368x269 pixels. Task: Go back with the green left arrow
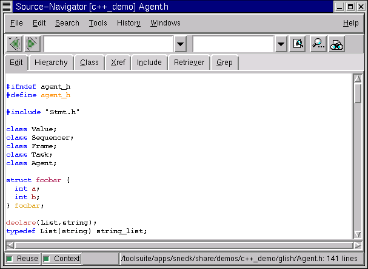point(15,44)
